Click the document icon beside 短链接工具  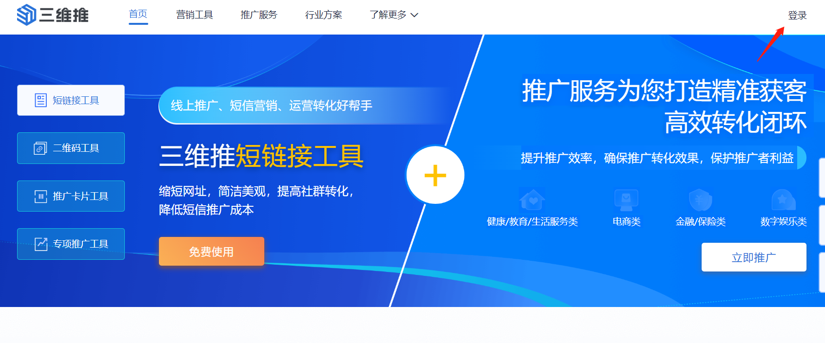coord(40,100)
